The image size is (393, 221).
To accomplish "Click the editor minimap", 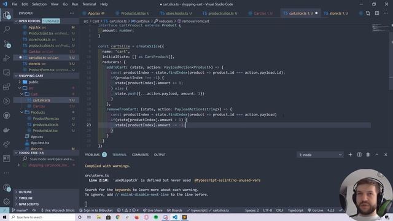I will point(380,28).
